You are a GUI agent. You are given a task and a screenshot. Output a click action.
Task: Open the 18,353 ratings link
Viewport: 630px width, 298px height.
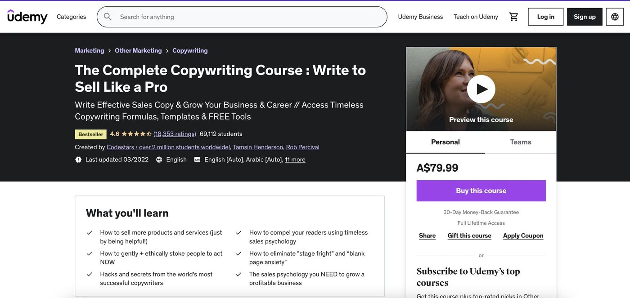coord(175,134)
